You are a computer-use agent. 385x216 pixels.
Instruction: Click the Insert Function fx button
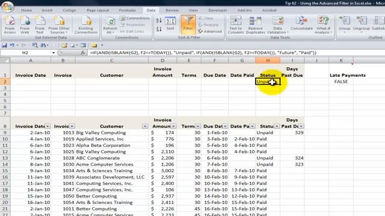tap(83, 53)
